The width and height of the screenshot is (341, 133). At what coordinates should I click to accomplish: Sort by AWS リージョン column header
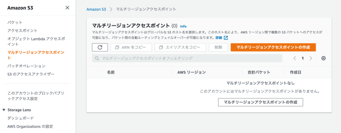[191, 73]
